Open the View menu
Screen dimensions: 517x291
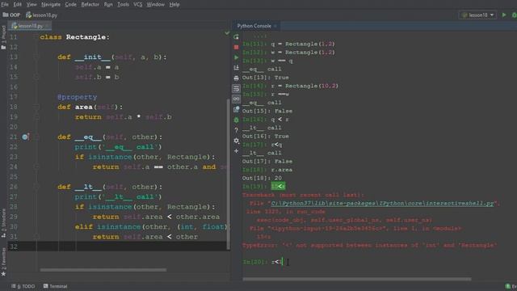click(32, 4)
